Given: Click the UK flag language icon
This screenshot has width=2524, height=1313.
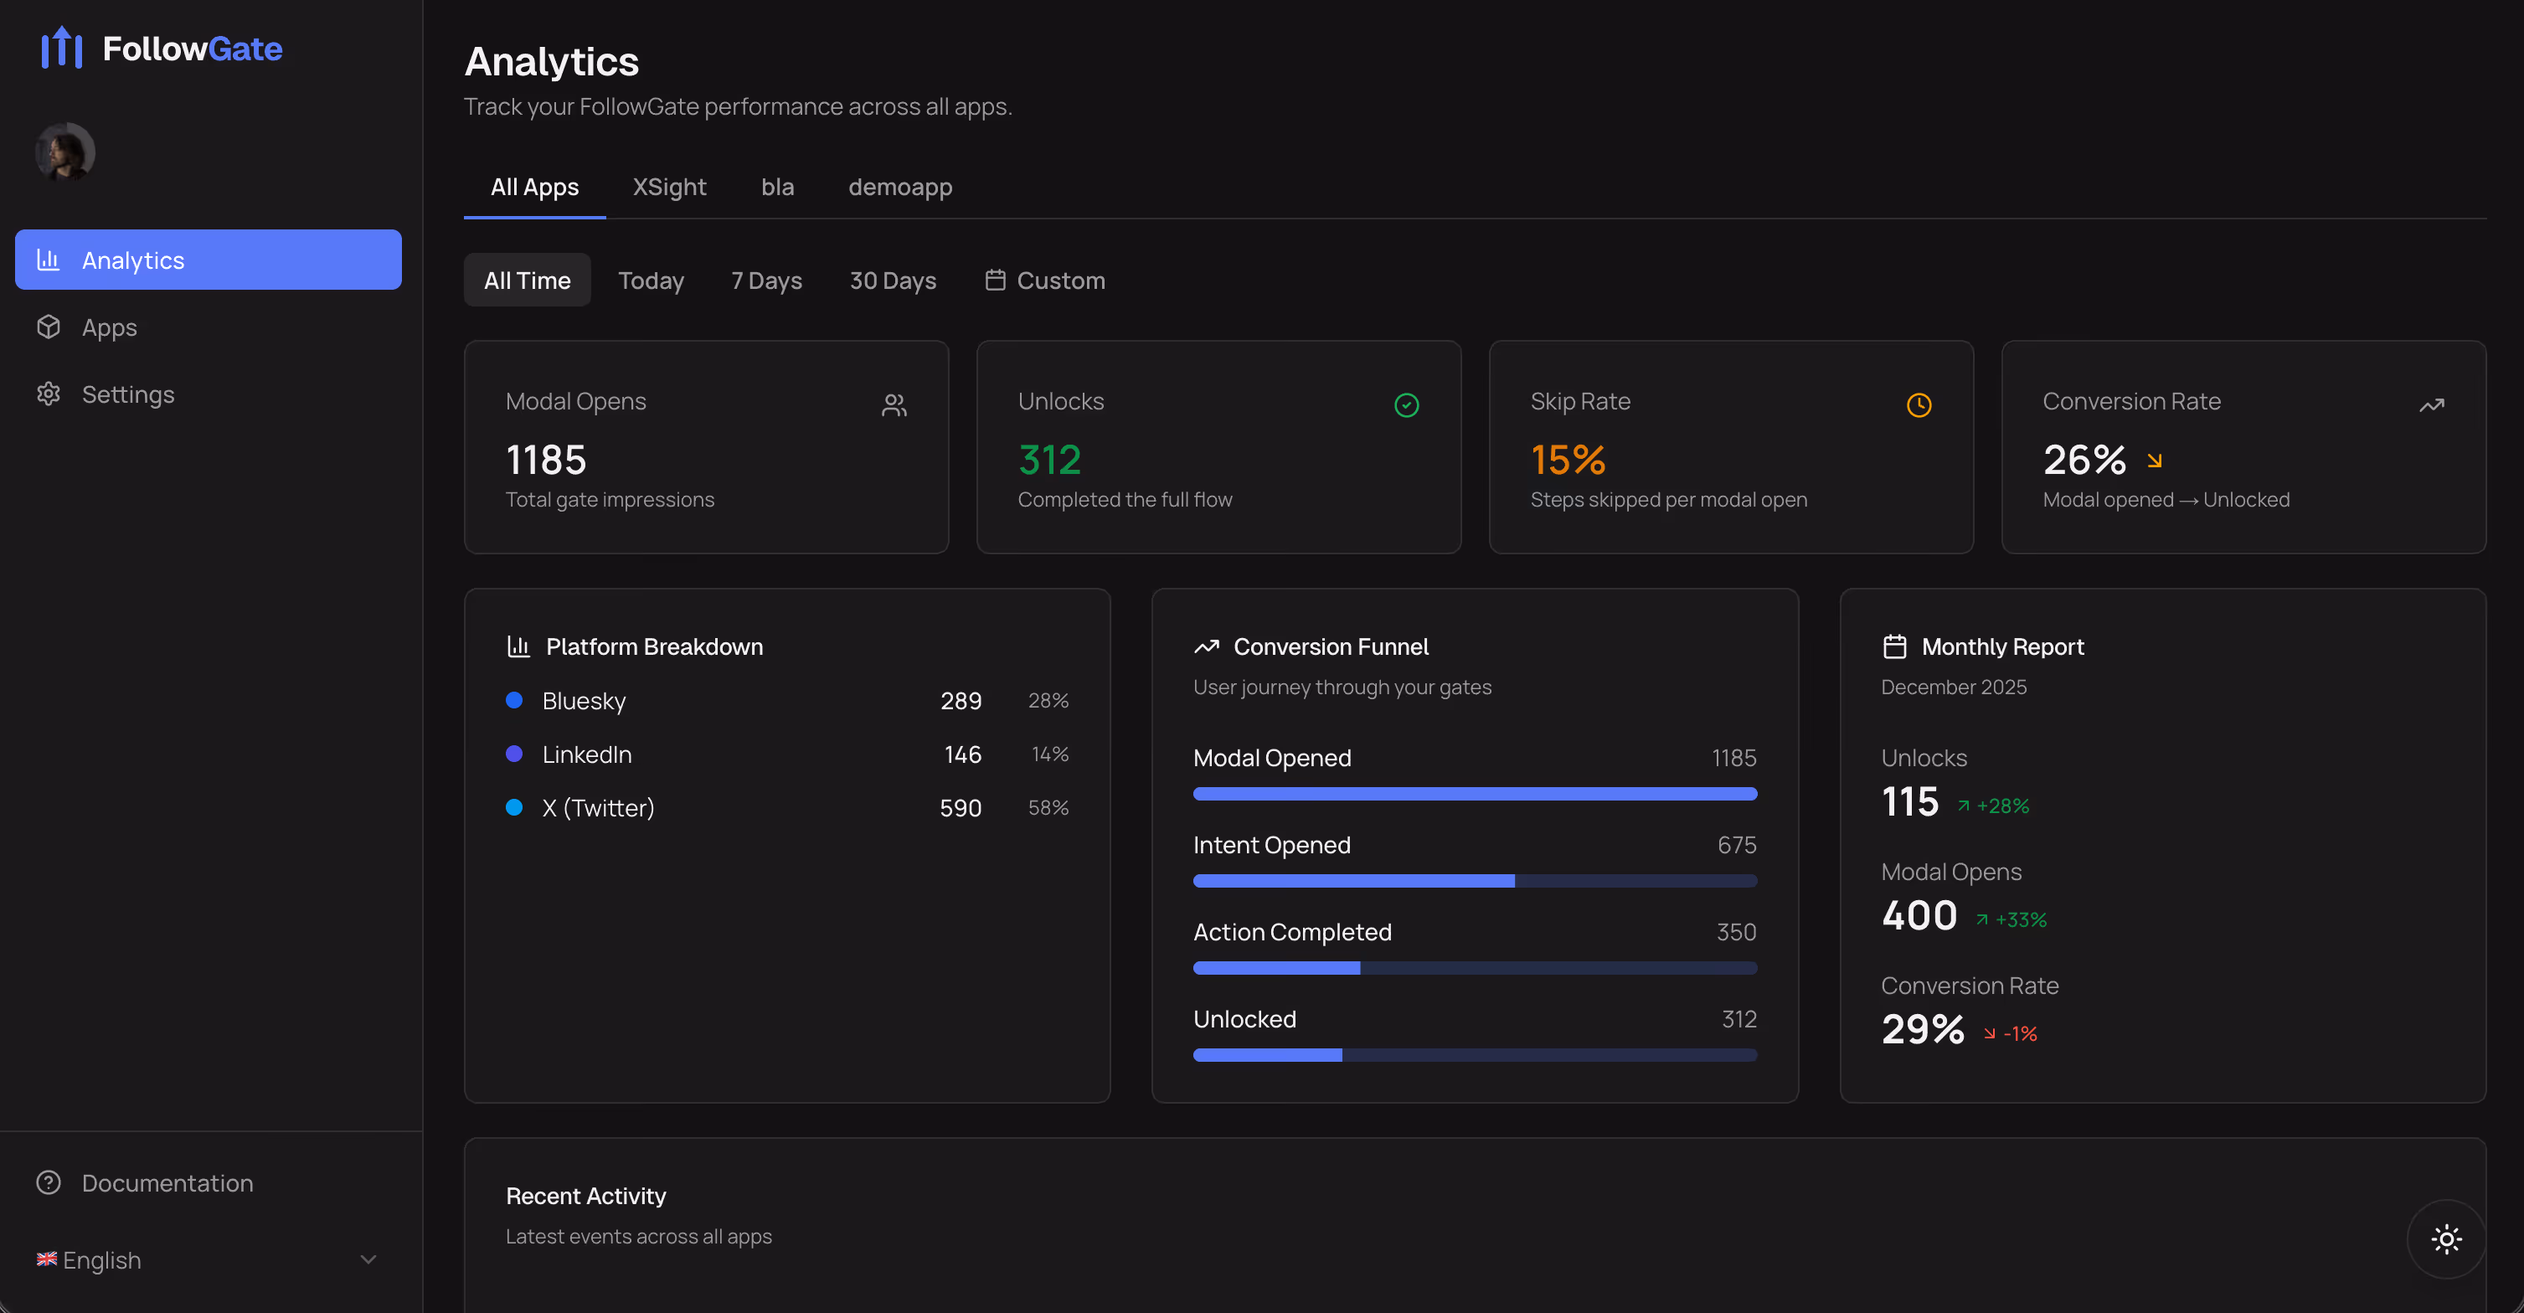Looking at the screenshot, I should pyautogui.click(x=46, y=1259).
